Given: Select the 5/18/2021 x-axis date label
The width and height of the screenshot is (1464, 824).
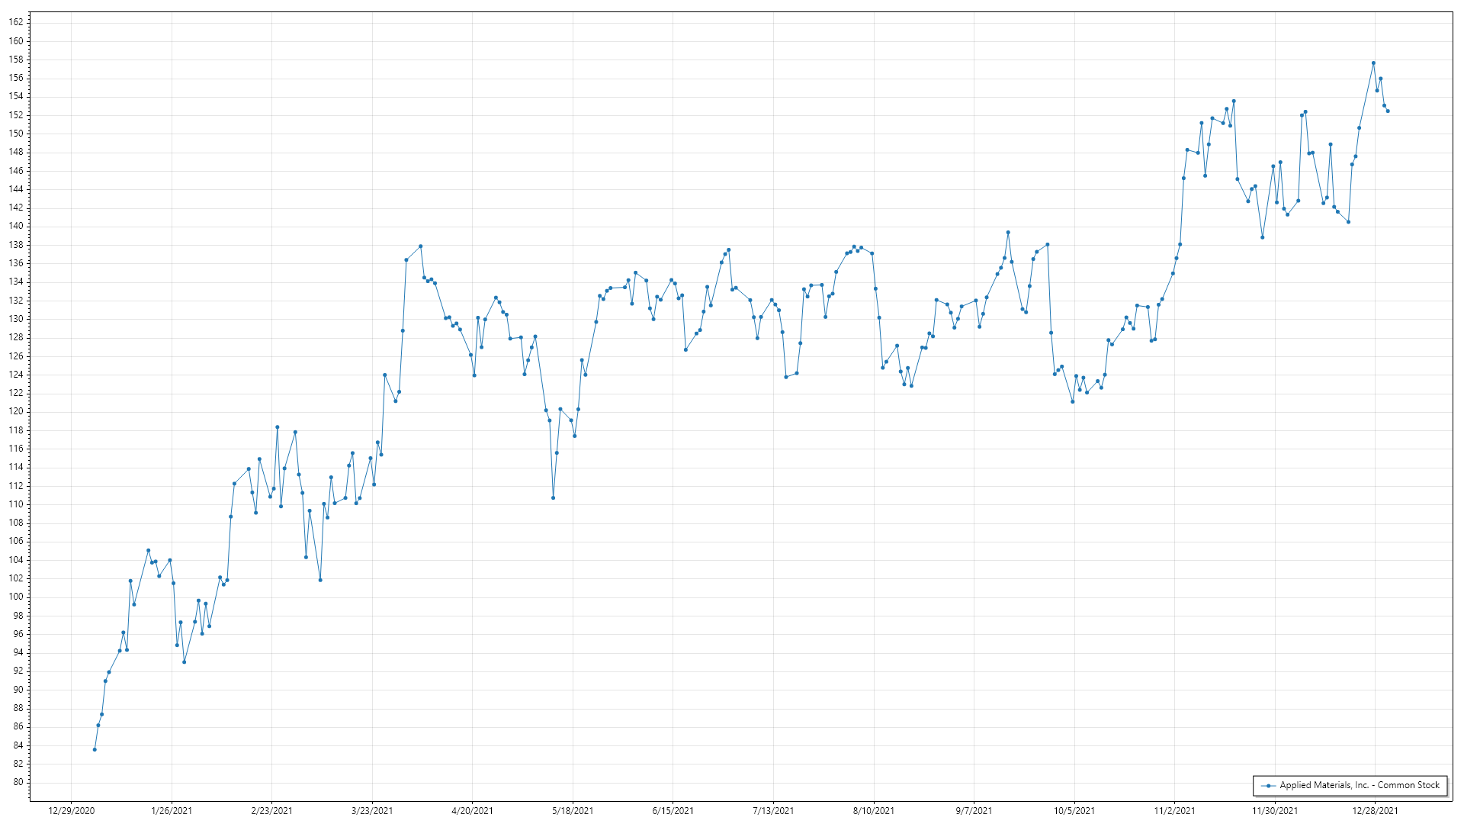Looking at the screenshot, I should [x=573, y=810].
